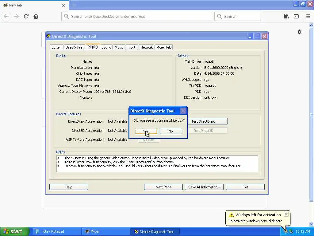
Task: Open the Music tab
Action: click(x=119, y=47)
